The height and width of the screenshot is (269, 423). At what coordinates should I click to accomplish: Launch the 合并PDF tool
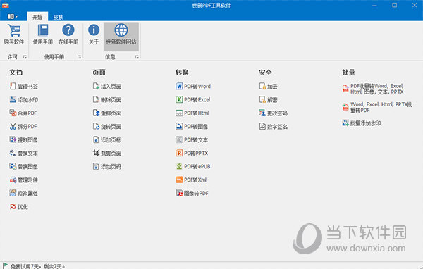[x=23, y=113]
